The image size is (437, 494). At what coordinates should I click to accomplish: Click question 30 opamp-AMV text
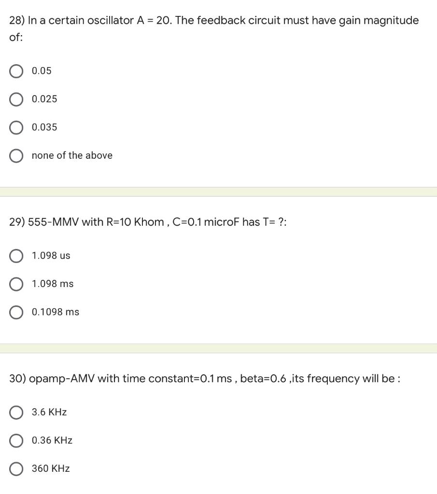tap(205, 378)
